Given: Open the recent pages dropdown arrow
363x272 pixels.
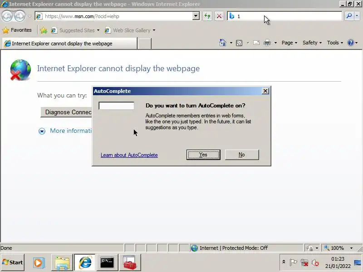Looking at the screenshot, I should (29, 16).
